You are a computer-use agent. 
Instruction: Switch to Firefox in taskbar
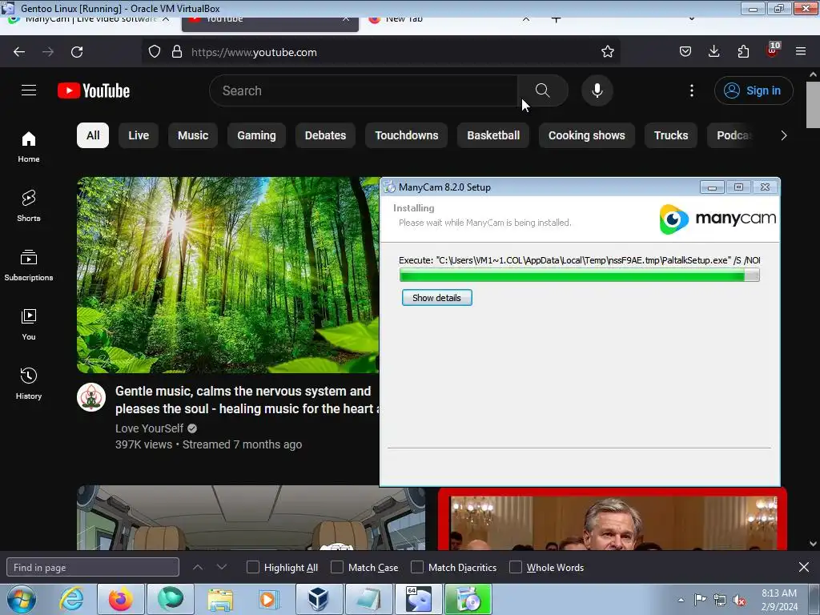click(121, 599)
